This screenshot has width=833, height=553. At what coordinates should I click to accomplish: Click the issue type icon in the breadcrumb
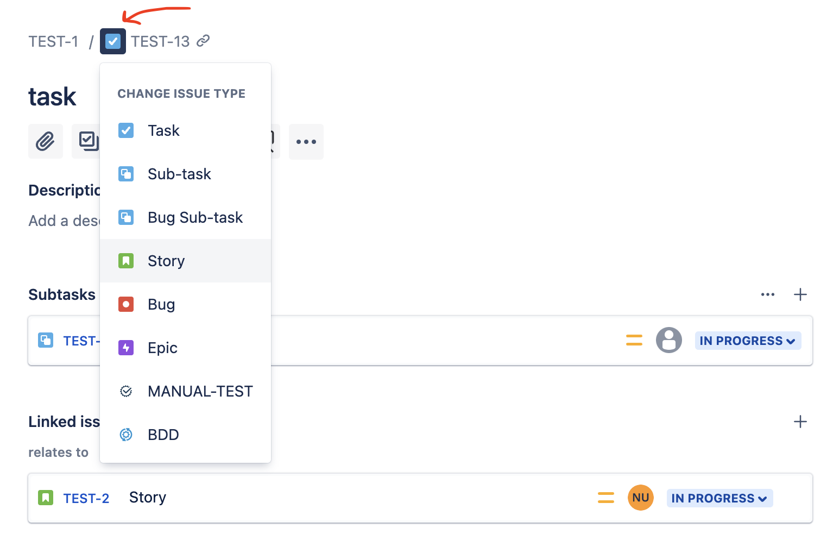112,41
